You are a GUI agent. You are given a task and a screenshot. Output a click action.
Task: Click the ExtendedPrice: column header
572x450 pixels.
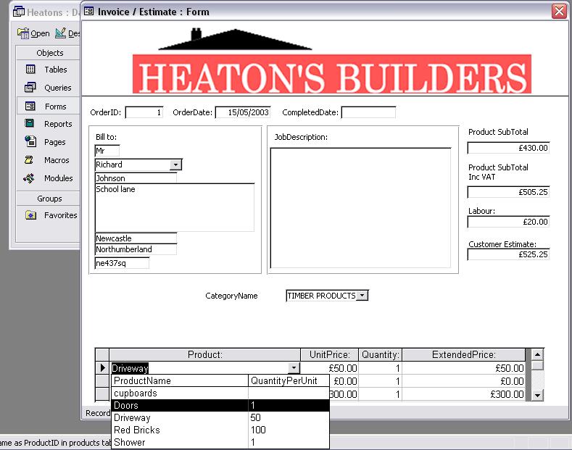click(464, 355)
